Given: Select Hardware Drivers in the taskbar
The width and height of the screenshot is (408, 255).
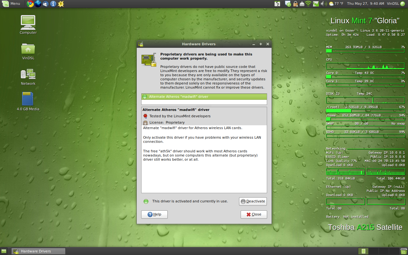Looking at the screenshot, I should click(38, 251).
